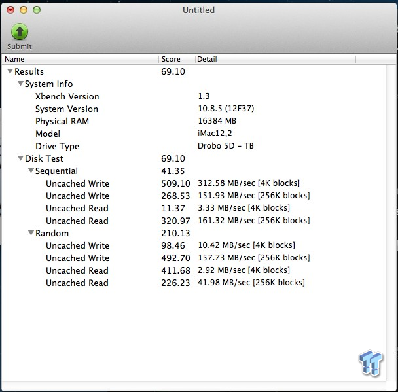398x392 pixels.
Task: Click the 10.42 MB/sec [4K blocks] detail
Action: [x=247, y=245]
